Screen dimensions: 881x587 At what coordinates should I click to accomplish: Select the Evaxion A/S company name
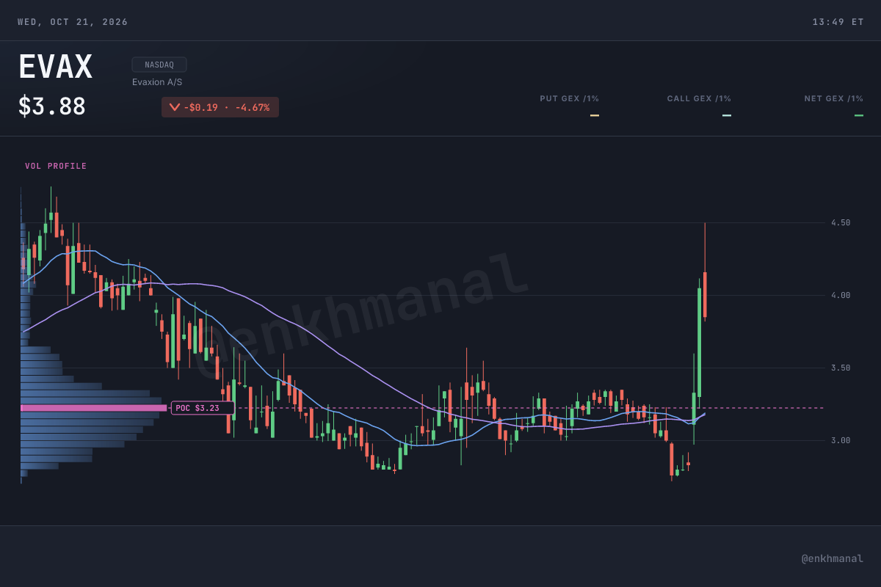tap(157, 82)
